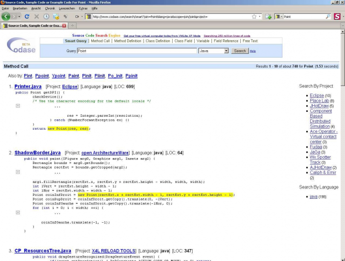Click the green plus add-page toolbar icon
The width and height of the screenshot is (345, 261).
[x=268, y=16]
